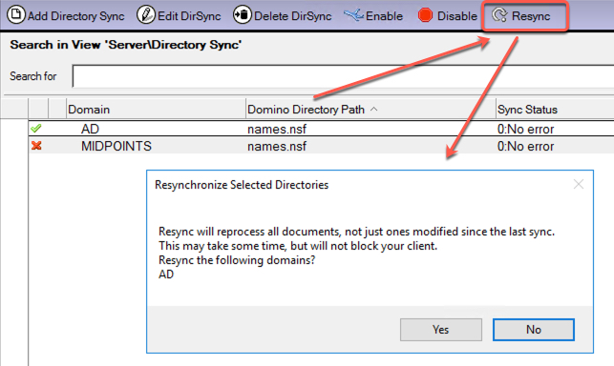Click the Delete DirSync trash icon
Screen dimensions: 614x366
coord(243,15)
